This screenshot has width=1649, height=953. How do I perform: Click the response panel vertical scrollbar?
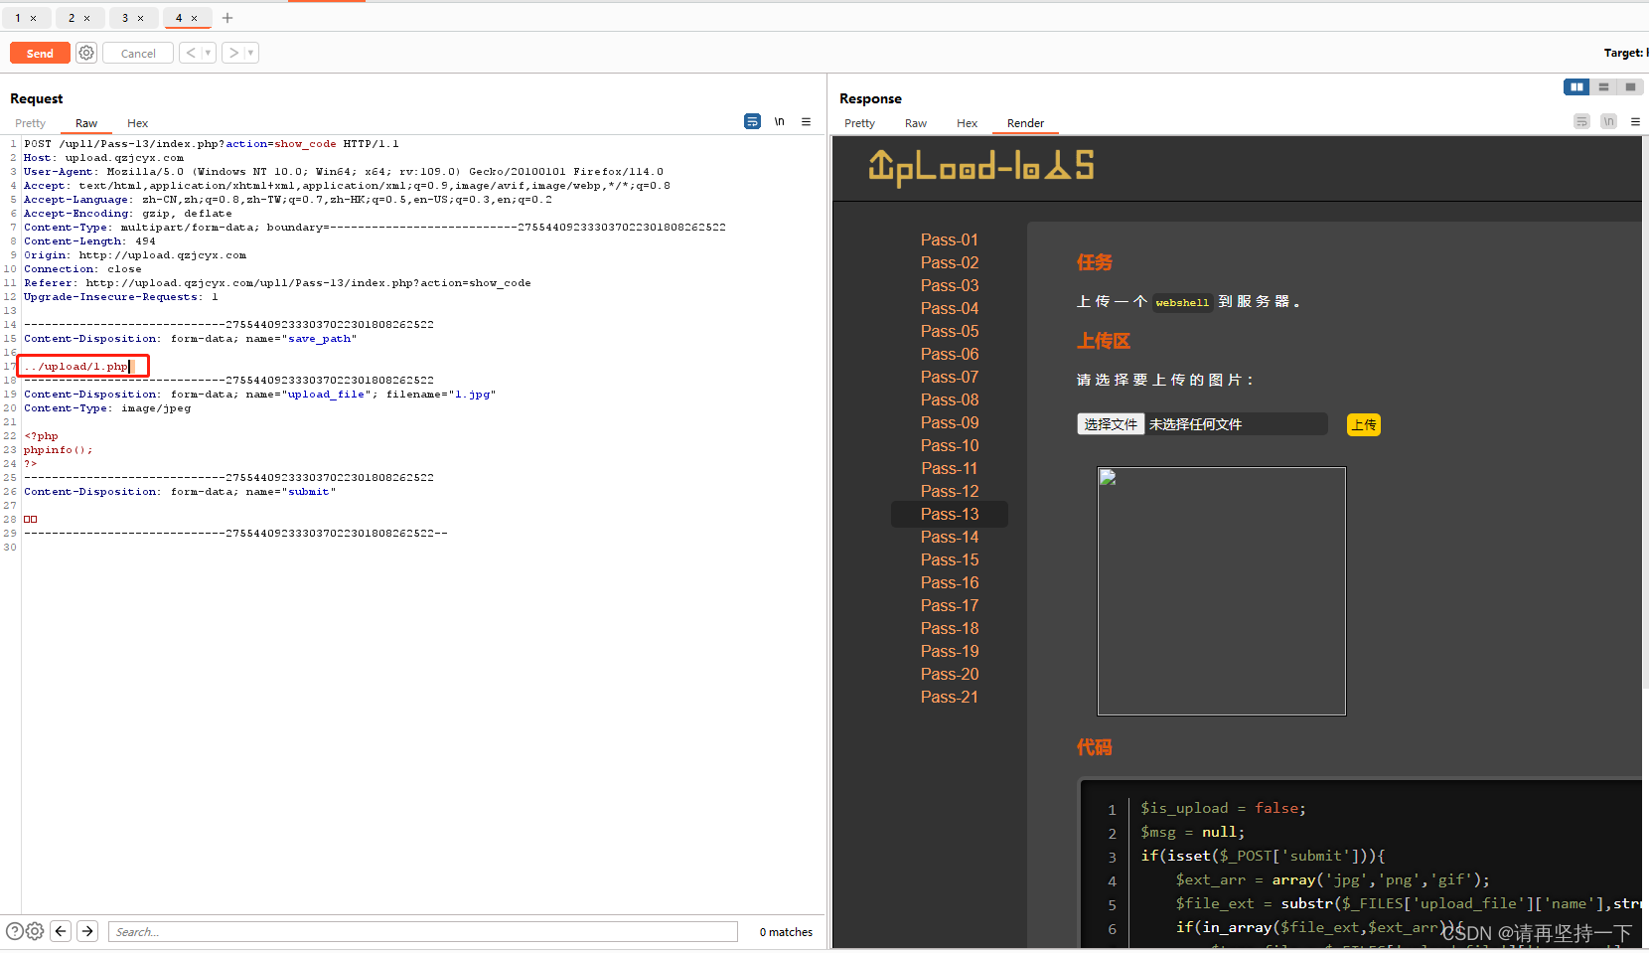click(1644, 412)
